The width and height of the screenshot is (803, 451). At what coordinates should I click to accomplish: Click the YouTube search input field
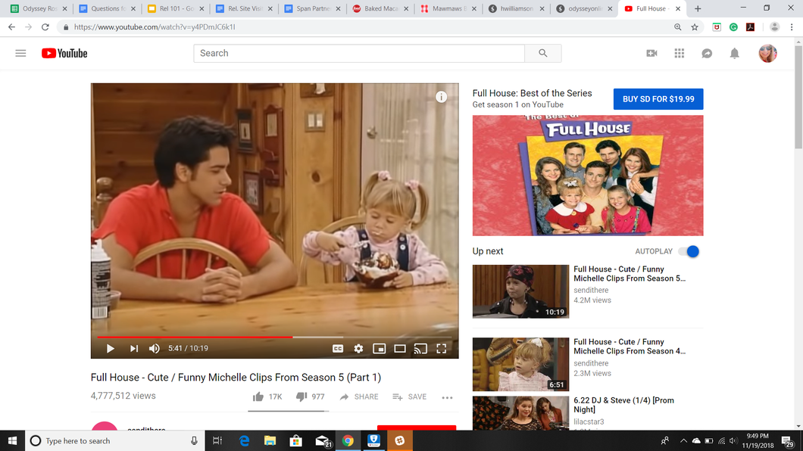pyautogui.click(x=358, y=53)
